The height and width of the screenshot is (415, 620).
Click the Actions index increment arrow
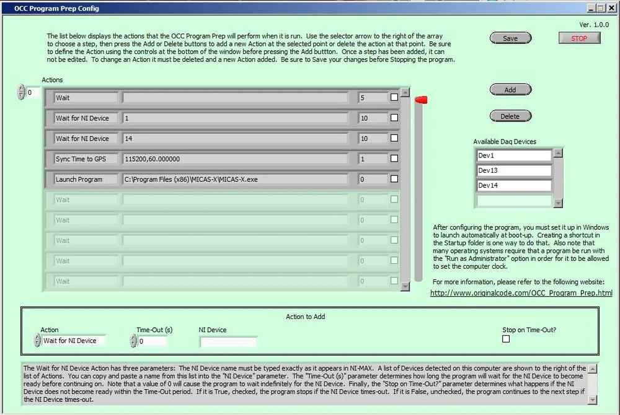[21, 90]
